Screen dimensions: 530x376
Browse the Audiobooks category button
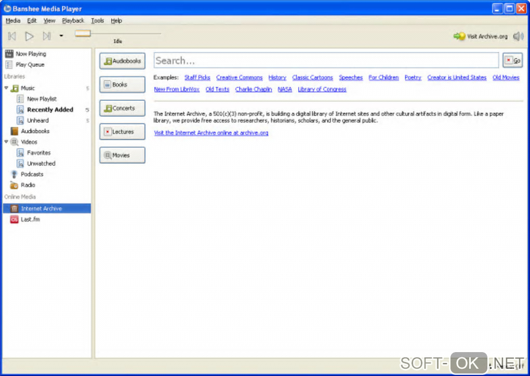pyautogui.click(x=122, y=61)
